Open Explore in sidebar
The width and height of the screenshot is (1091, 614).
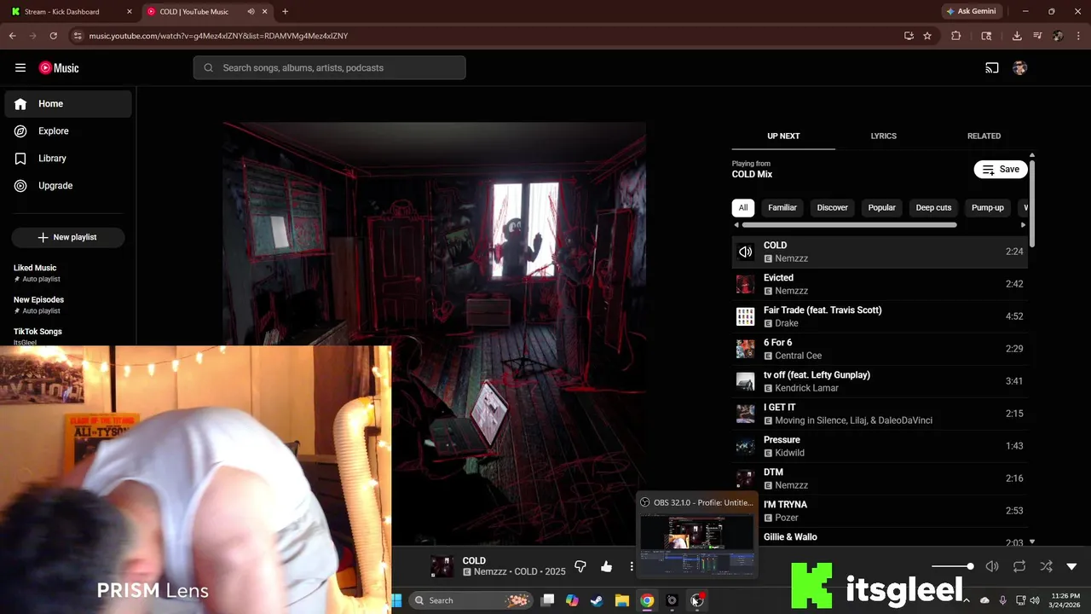tap(68, 131)
